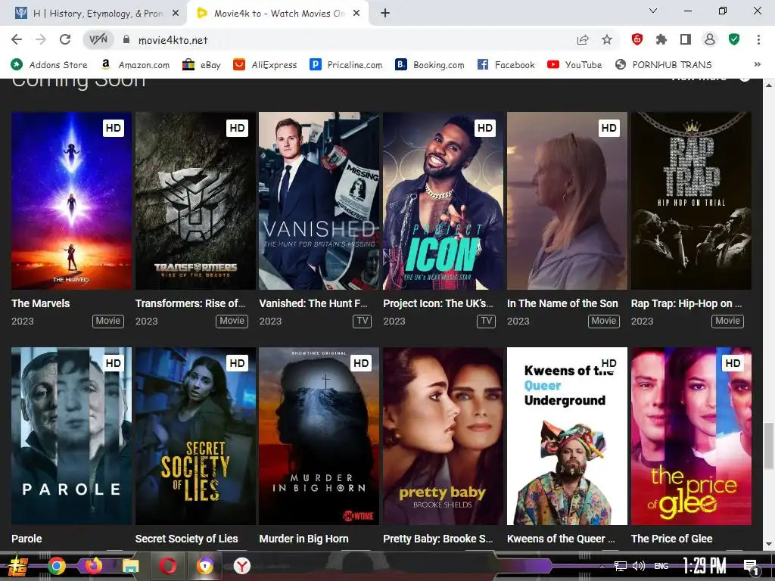This screenshot has height=581, width=775.
Task: Open the Addons Store bookmark
Action: pyautogui.click(x=49, y=65)
